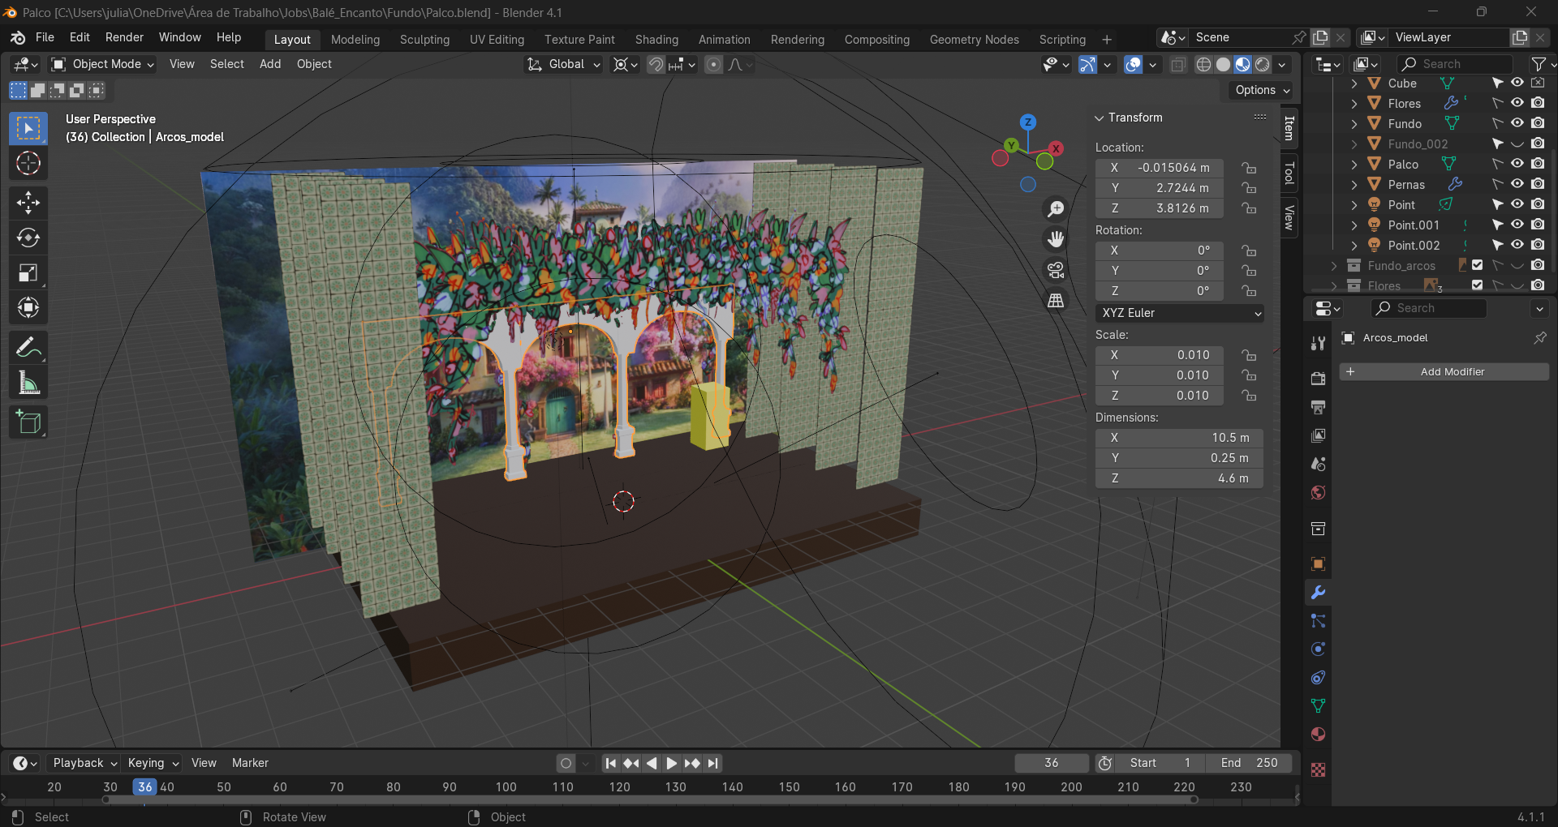Screen dimensions: 1558x827
Task: Open the Material properties tab icon
Action: 1319,734
